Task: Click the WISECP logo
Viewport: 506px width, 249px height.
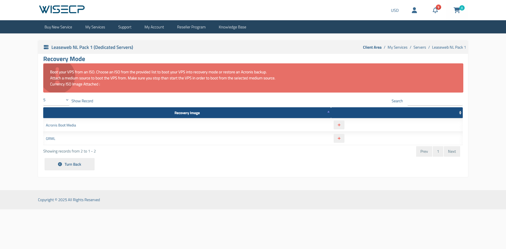Action: (x=62, y=9)
